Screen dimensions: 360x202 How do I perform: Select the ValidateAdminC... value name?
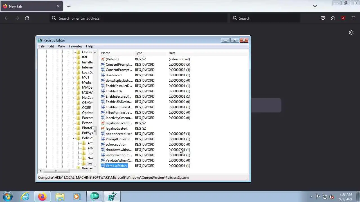(x=119, y=160)
